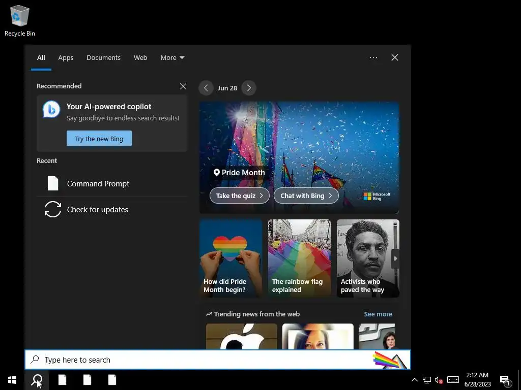Click the Windows Start button

(x=12, y=380)
